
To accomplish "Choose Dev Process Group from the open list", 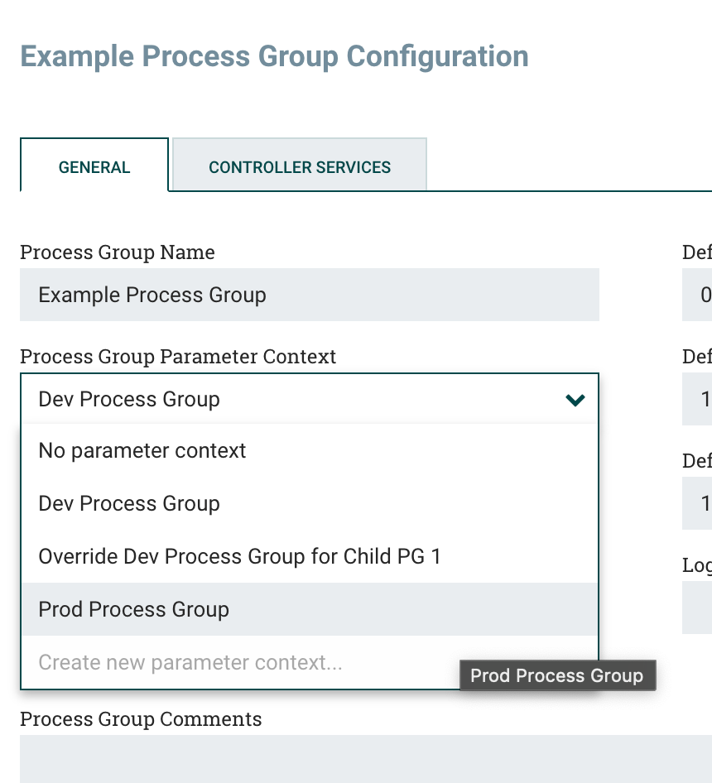I will (129, 504).
